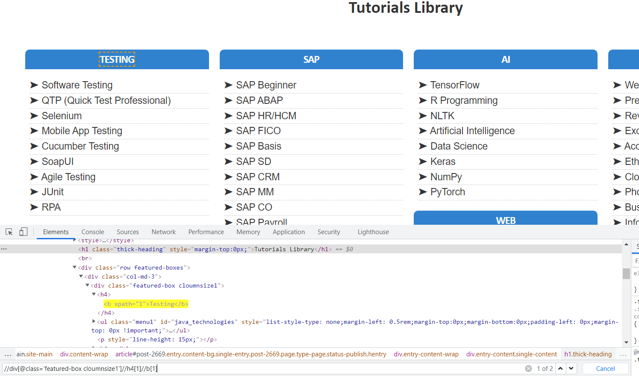
Task: Open the Data Science link
Action: coord(459,146)
